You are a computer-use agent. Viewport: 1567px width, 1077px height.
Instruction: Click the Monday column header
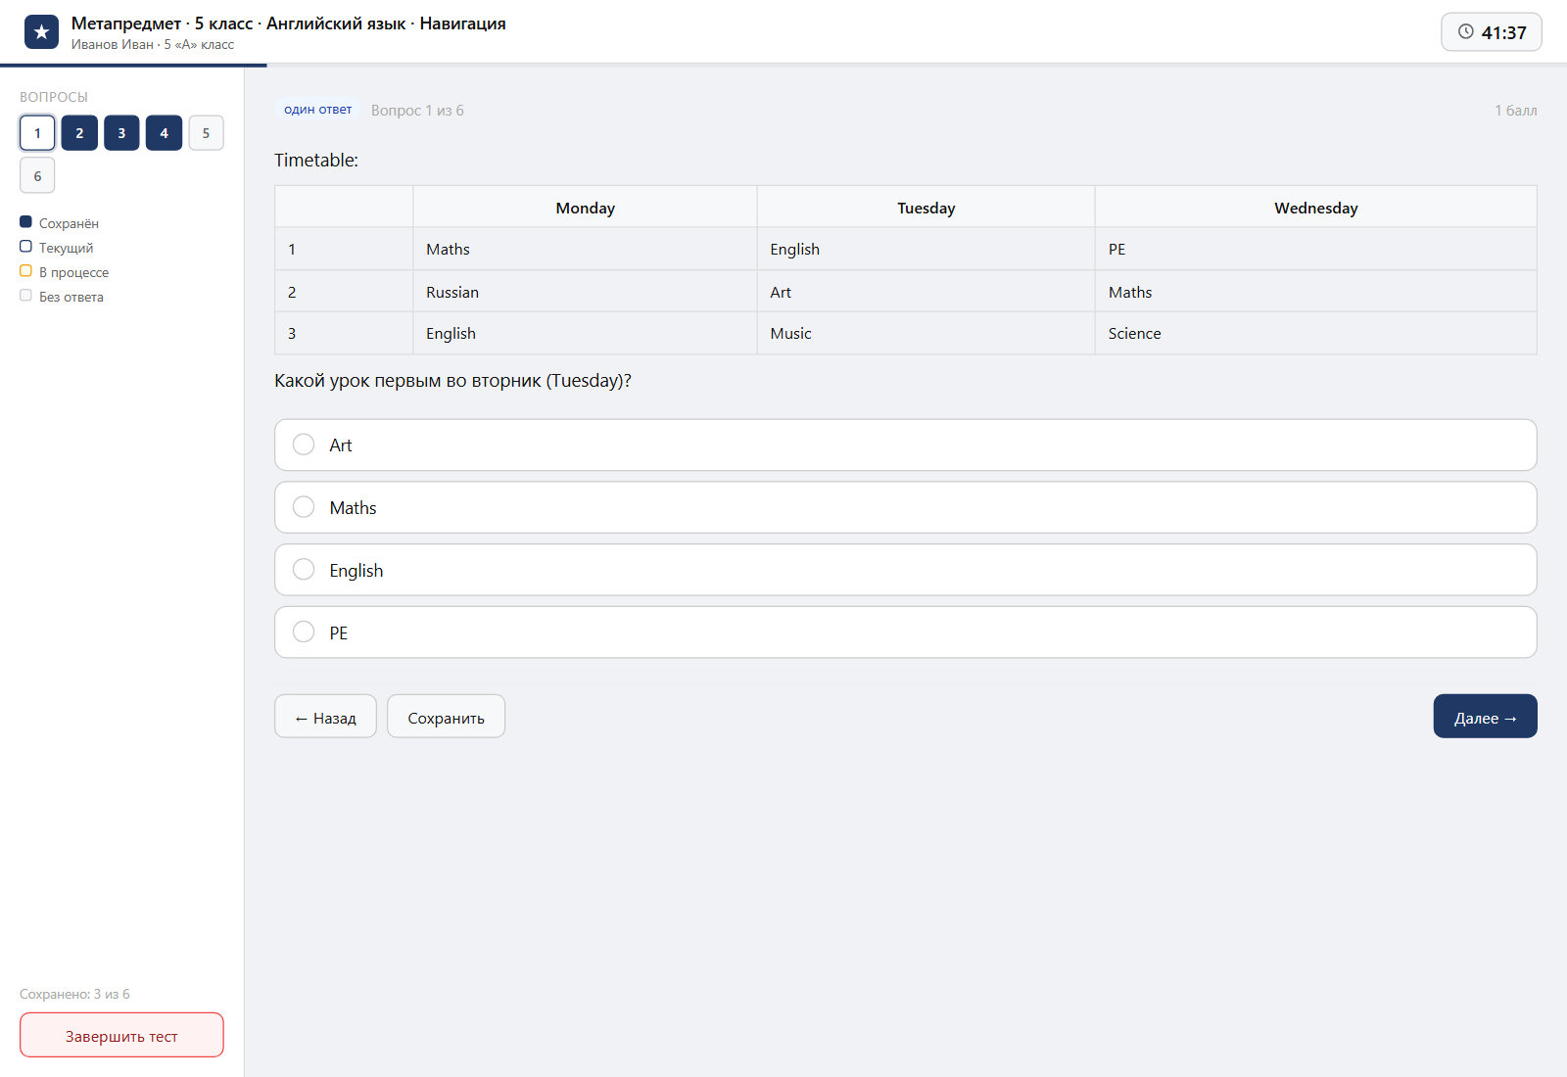point(585,208)
